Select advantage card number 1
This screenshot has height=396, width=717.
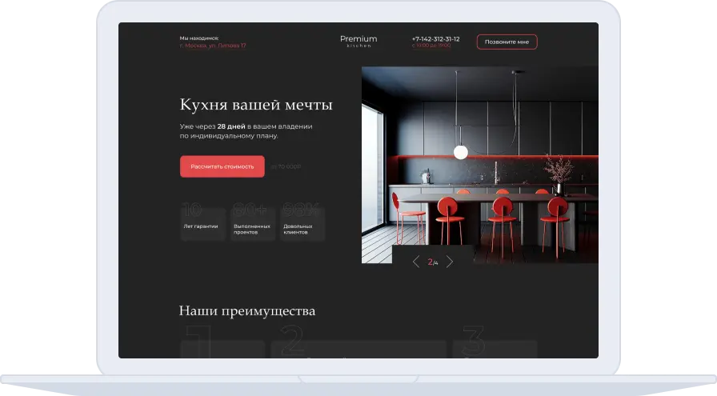pyautogui.click(x=222, y=348)
